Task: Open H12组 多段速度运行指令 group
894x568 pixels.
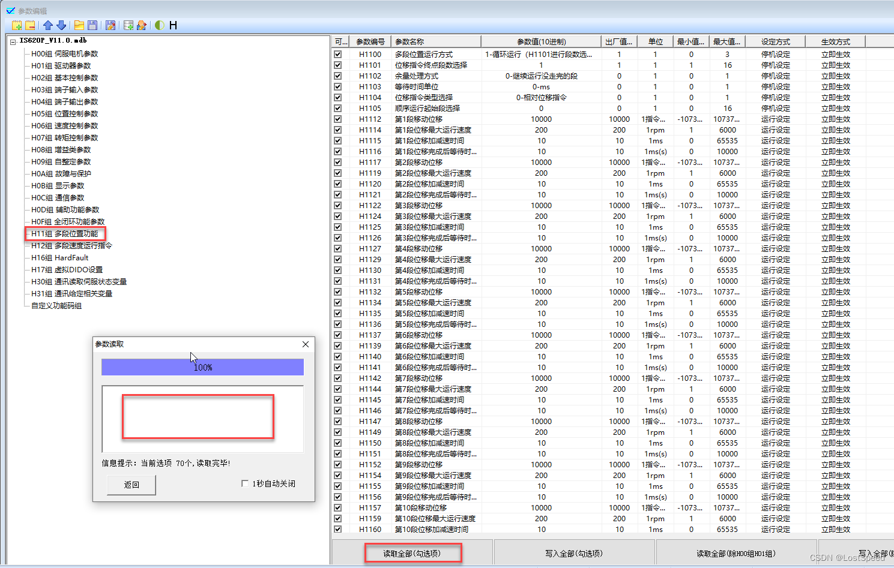Action: pos(72,246)
